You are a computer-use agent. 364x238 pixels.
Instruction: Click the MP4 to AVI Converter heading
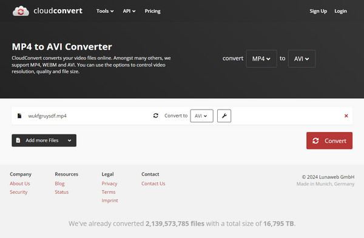(62, 47)
